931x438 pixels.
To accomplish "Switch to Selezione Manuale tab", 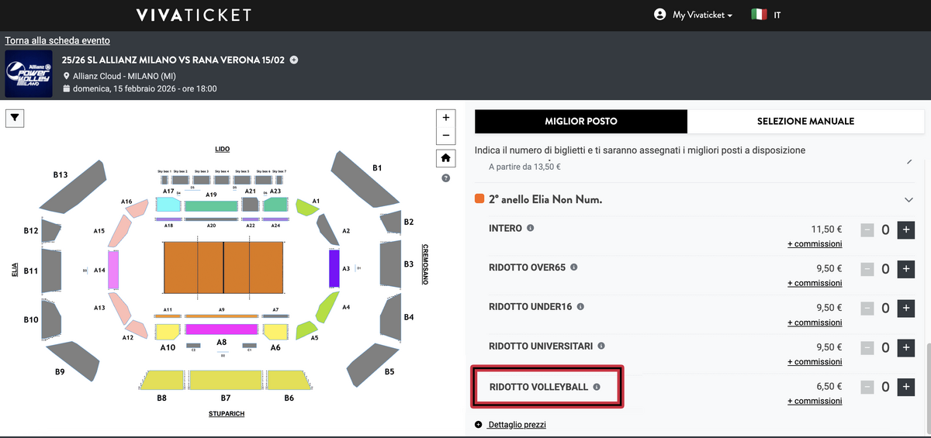I will point(805,122).
